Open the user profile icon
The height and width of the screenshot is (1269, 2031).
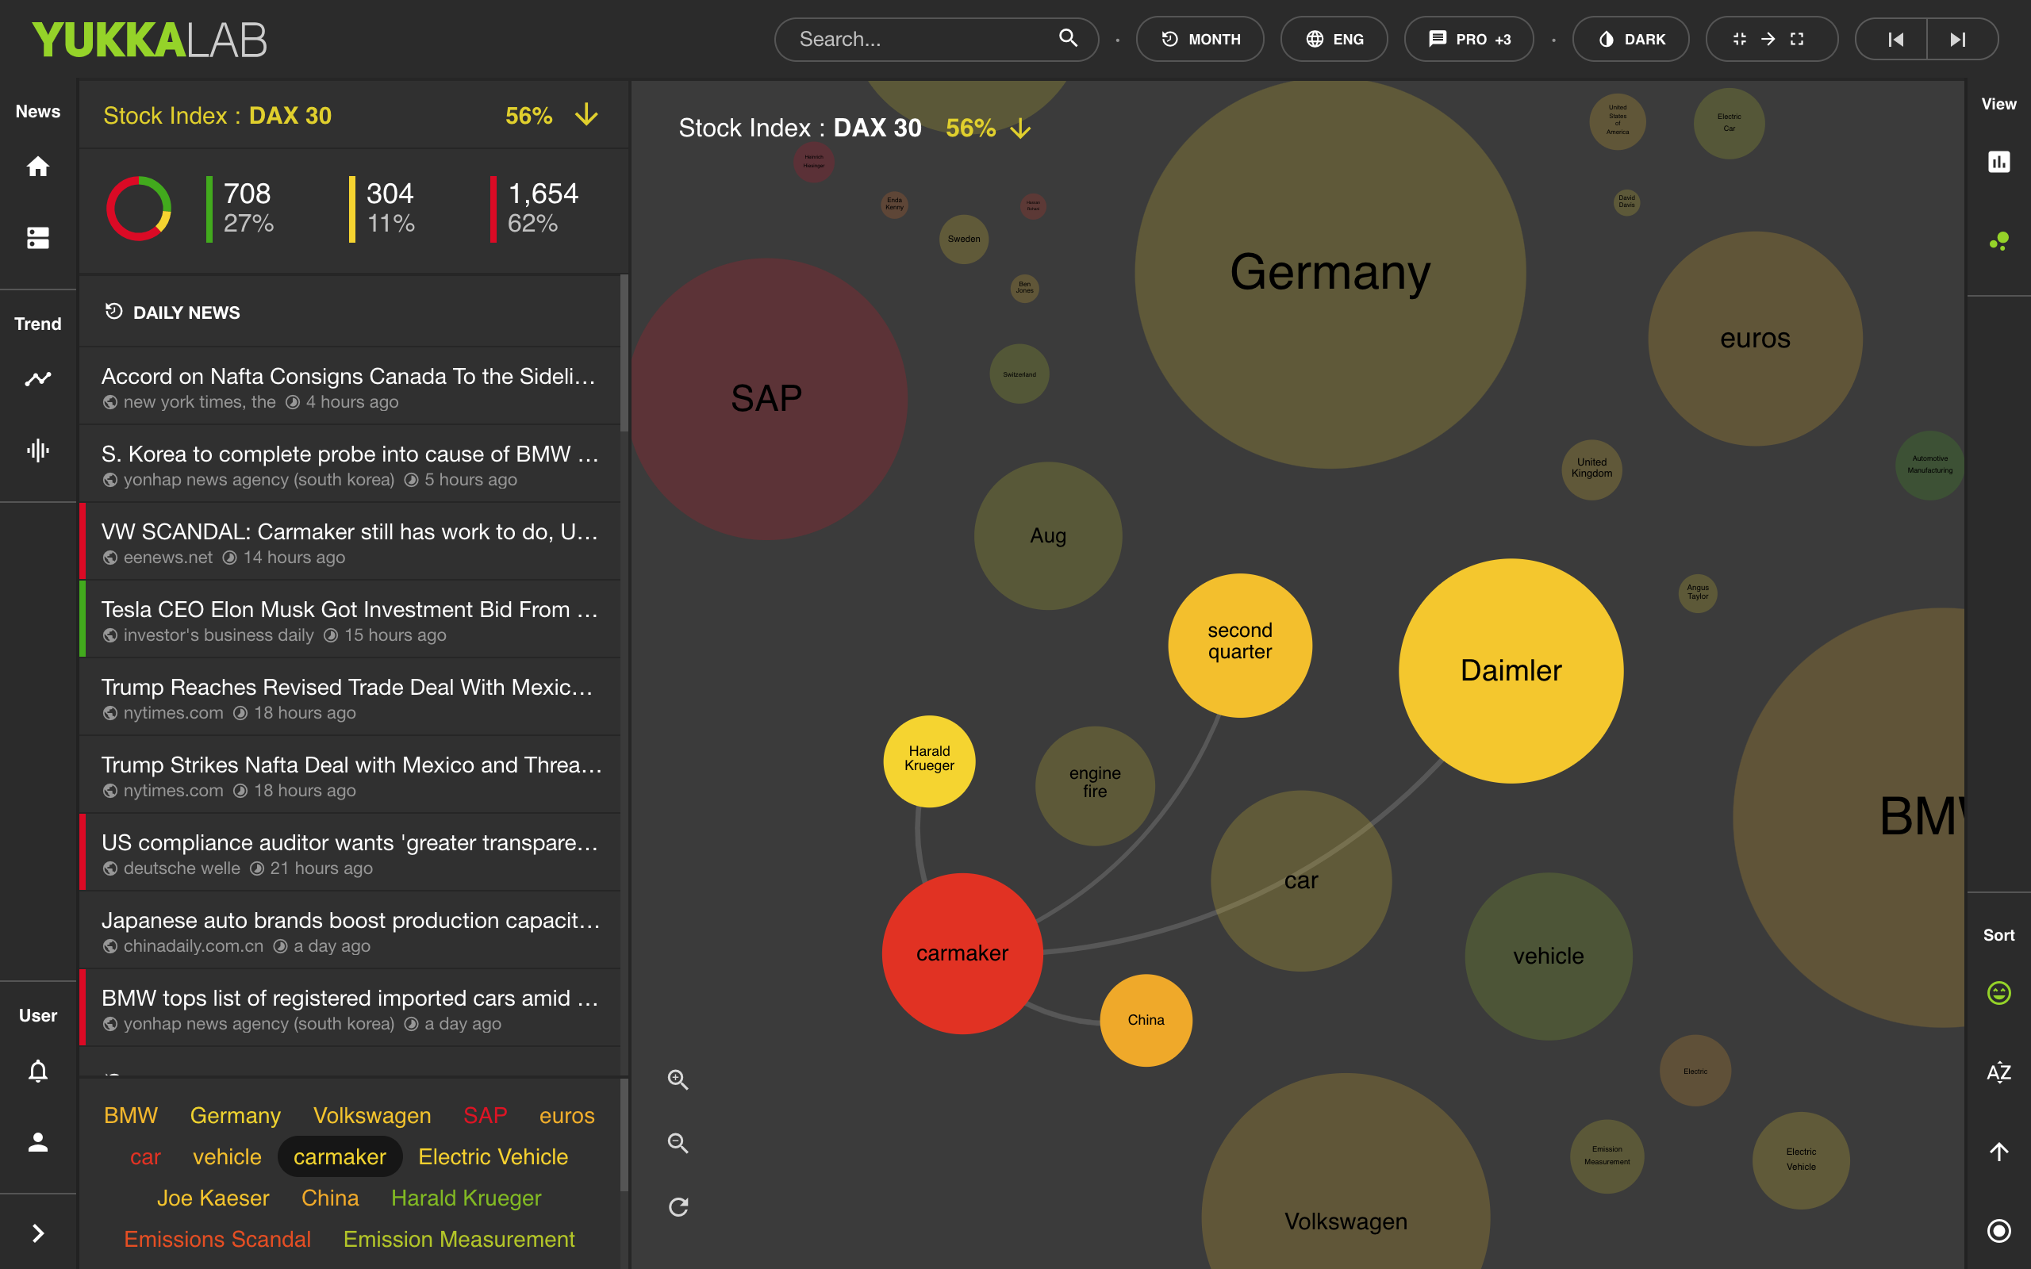[38, 1141]
